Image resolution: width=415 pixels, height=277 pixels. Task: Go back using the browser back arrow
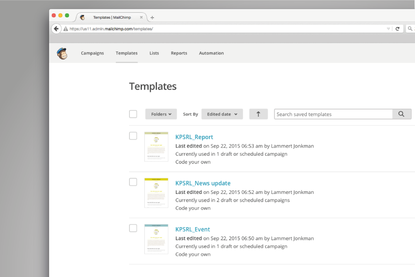click(x=56, y=29)
